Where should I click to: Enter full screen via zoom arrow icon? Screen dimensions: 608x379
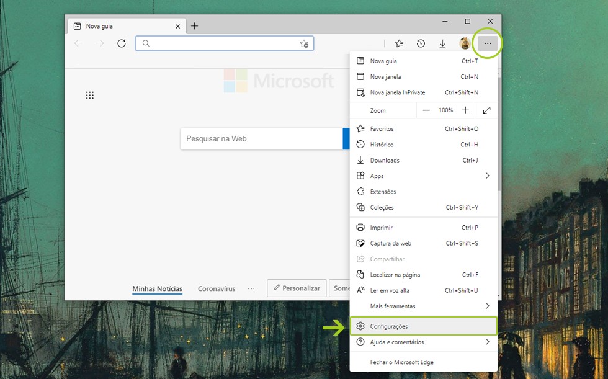[486, 110]
